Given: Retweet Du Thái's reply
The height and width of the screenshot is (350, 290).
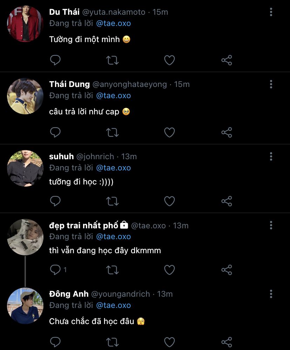Looking at the screenshot, I should [112, 60].
